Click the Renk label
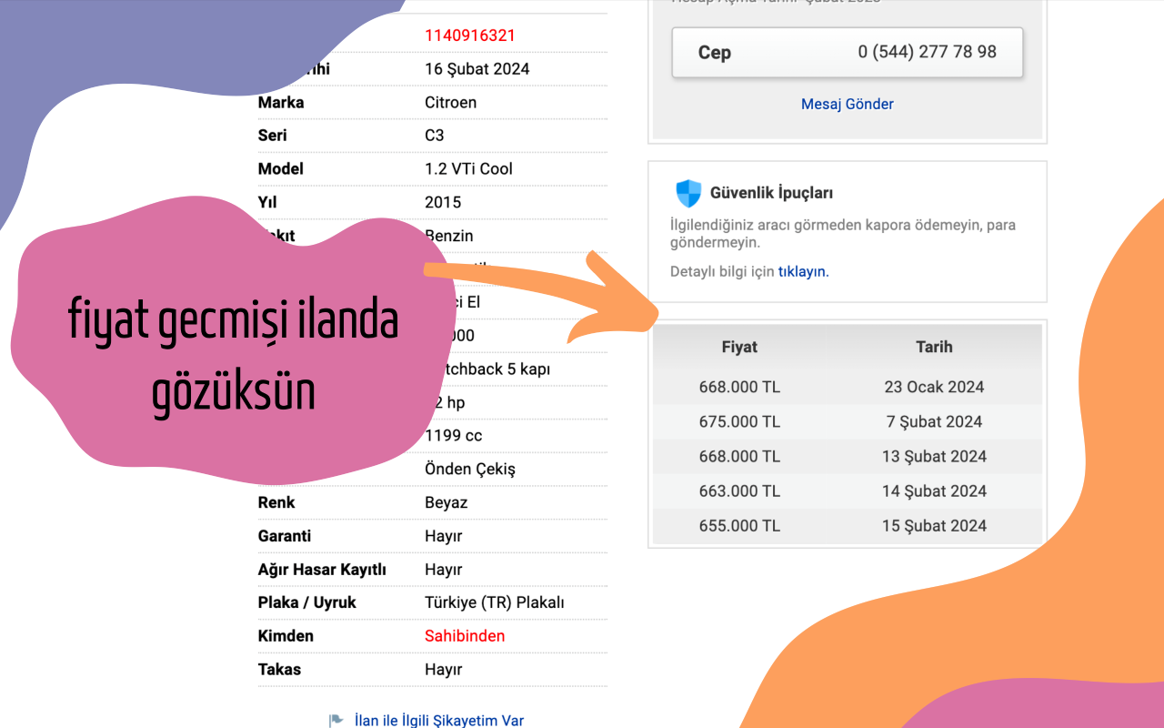The image size is (1164, 728). (276, 502)
